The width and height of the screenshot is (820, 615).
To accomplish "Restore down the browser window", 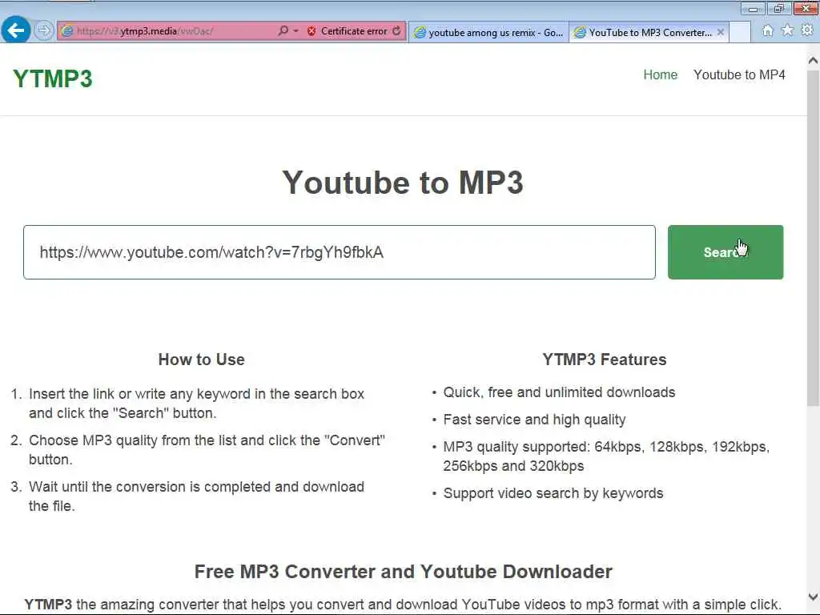I will [778, 8].
